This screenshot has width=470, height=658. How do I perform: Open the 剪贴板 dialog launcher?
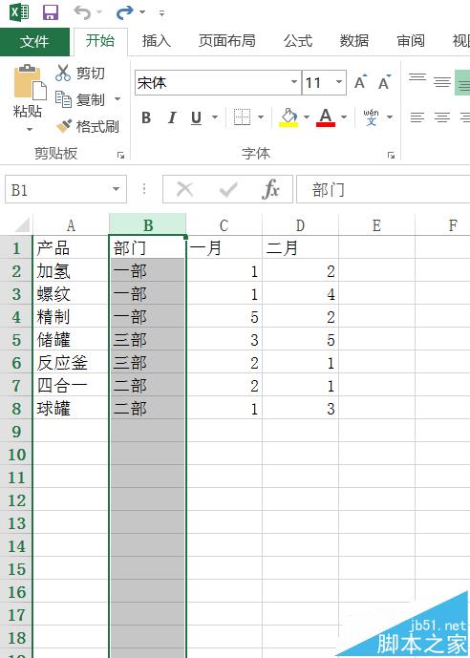click(121, 156)
